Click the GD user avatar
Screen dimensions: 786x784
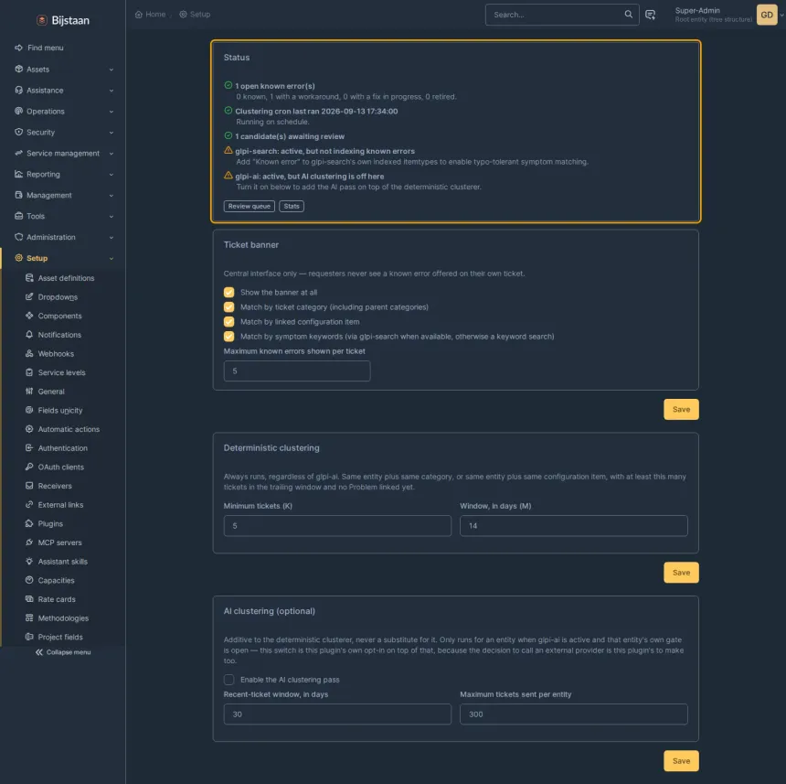point(767,15)
